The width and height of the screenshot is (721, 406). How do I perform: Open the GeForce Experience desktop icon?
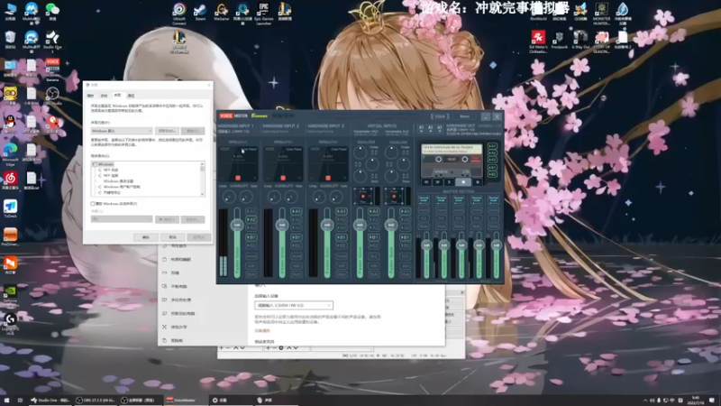[x=10, y=295]
